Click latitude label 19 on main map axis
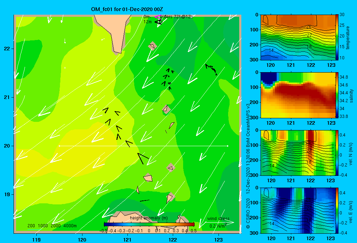This screenshot has width=357, height=243. [x=7, y=194]
